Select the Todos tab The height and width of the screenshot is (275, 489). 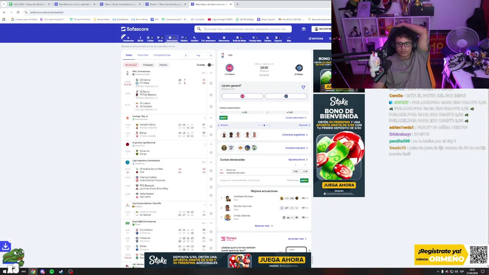pyautogui.click(x=129, y=55)
